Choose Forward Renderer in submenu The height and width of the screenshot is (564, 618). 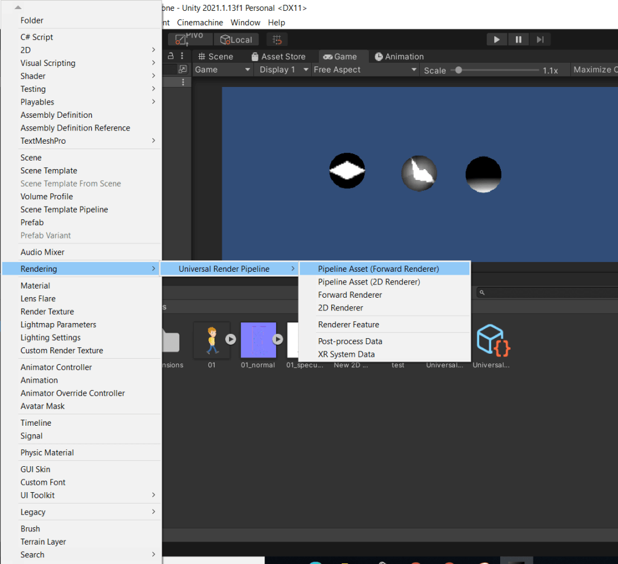(x=385, y=295)
